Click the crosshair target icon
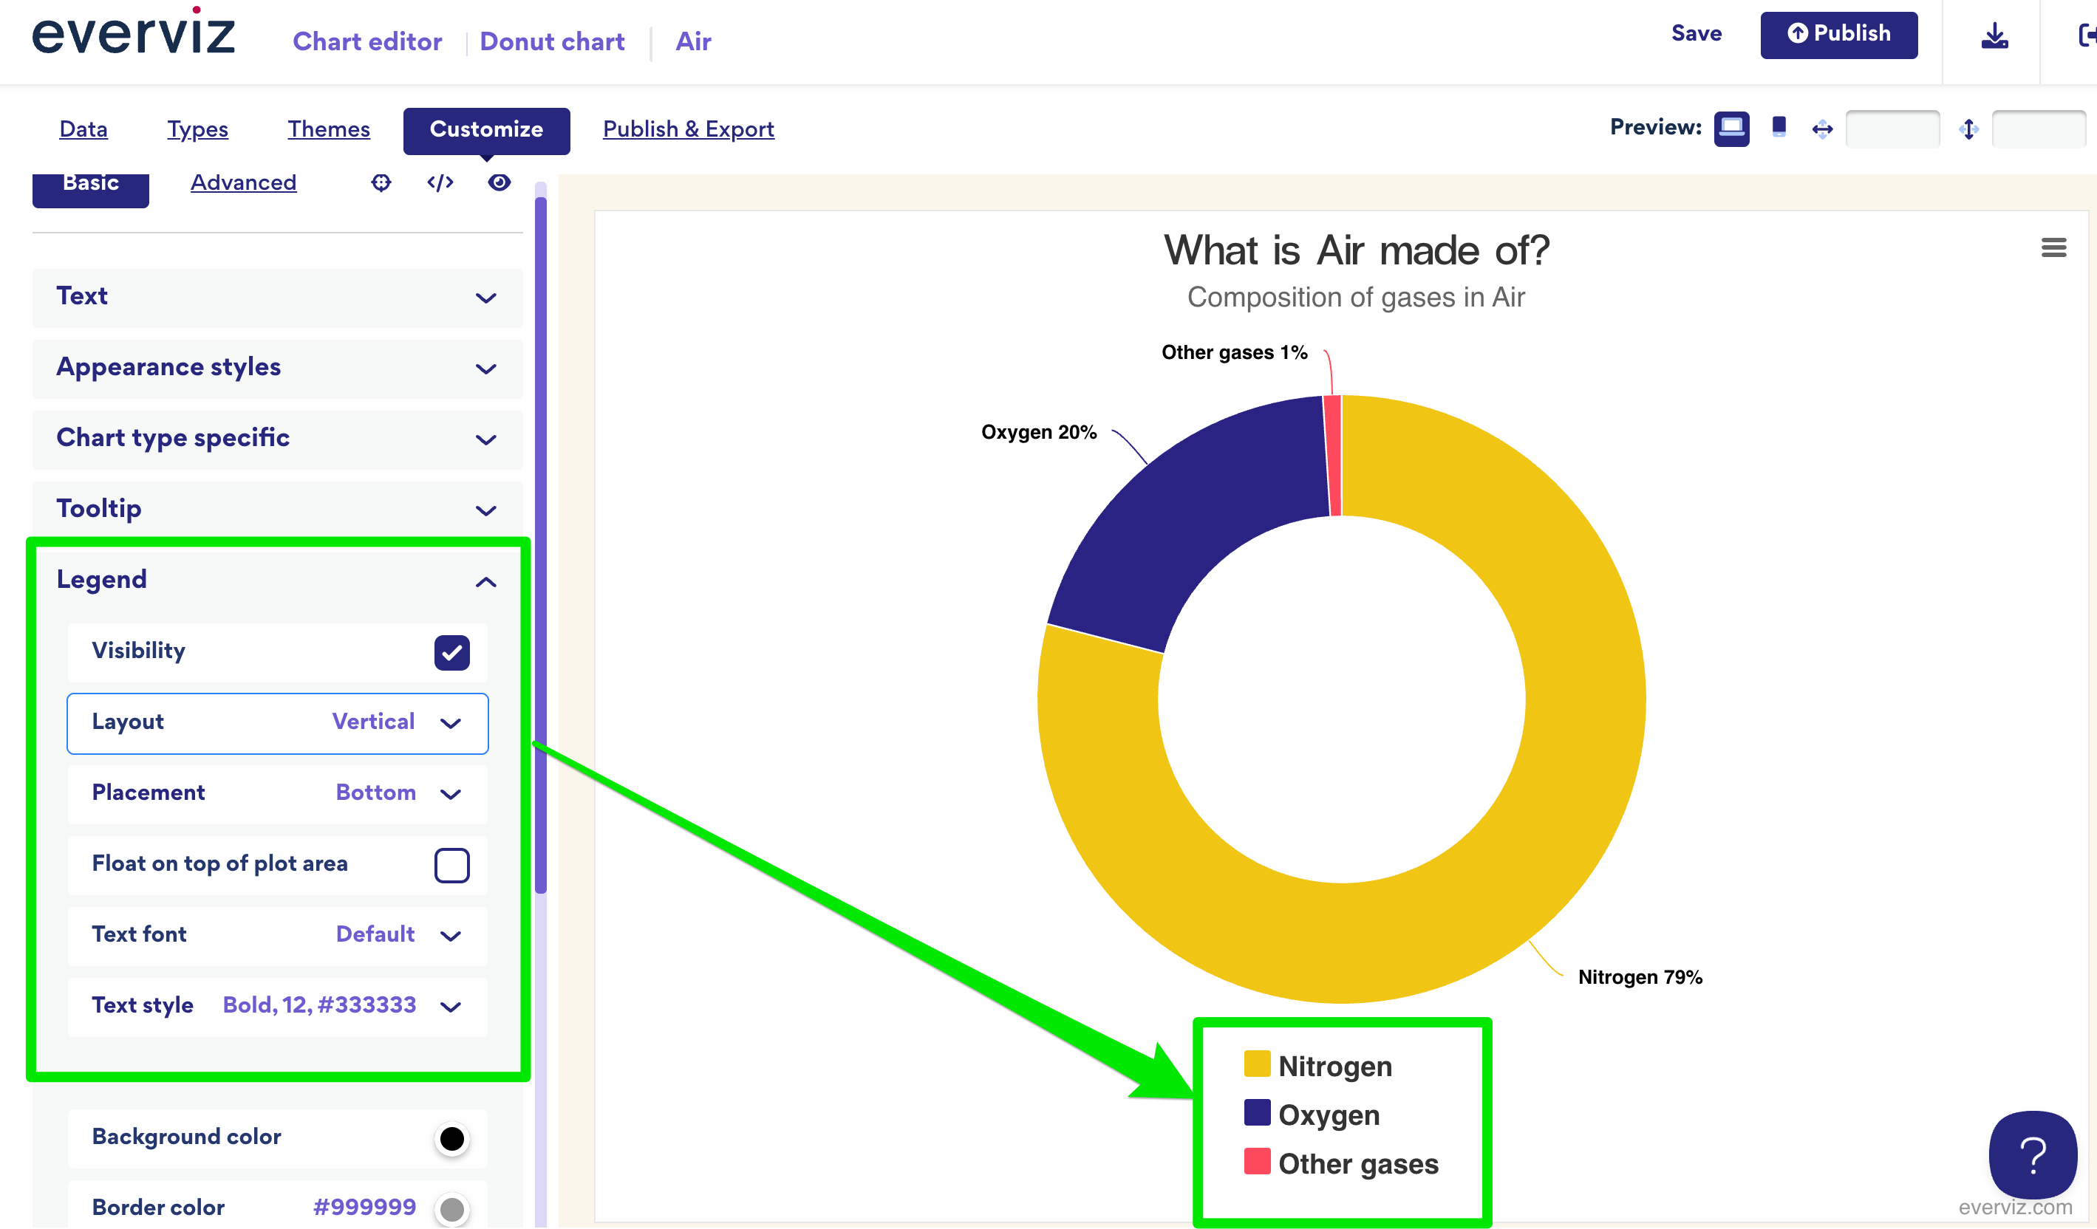The height and width of the screenshot is (1229, 2097). (381, 182)
